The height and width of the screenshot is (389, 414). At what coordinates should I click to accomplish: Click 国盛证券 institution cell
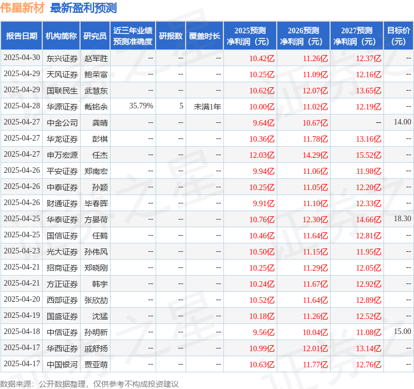(x=62, y=316)
